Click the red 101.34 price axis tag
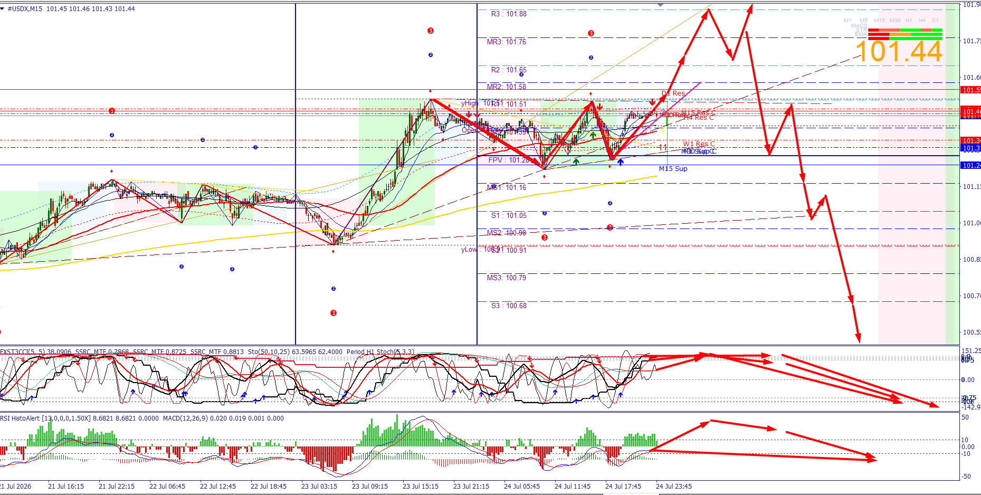Viewport: 981px width, 495px height. (970, 140)
